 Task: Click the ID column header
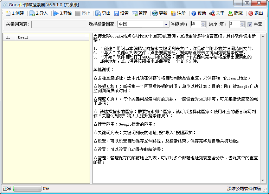[8, 37]
